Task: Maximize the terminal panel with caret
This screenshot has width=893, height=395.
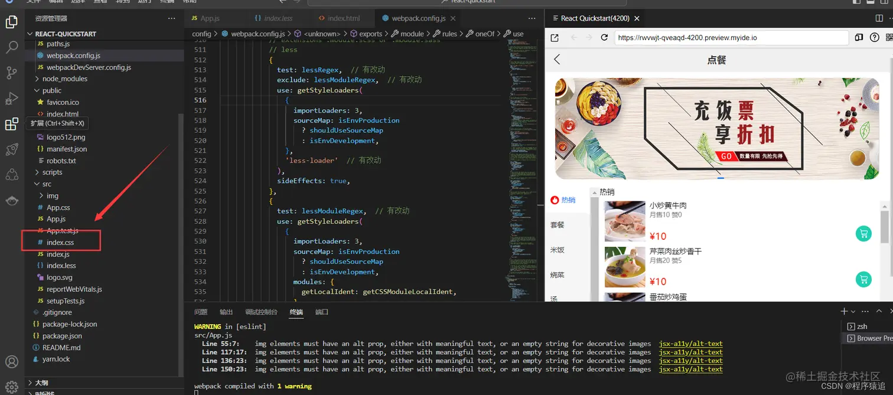Action: point(879,311)
